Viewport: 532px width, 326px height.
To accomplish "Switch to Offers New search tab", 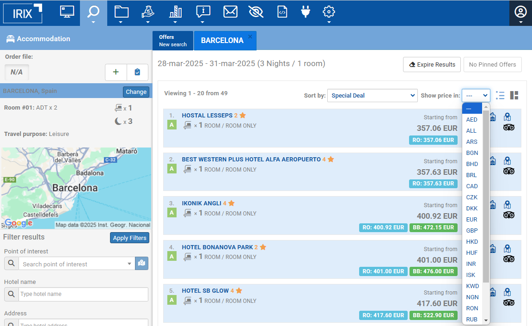I will [173, 41].
